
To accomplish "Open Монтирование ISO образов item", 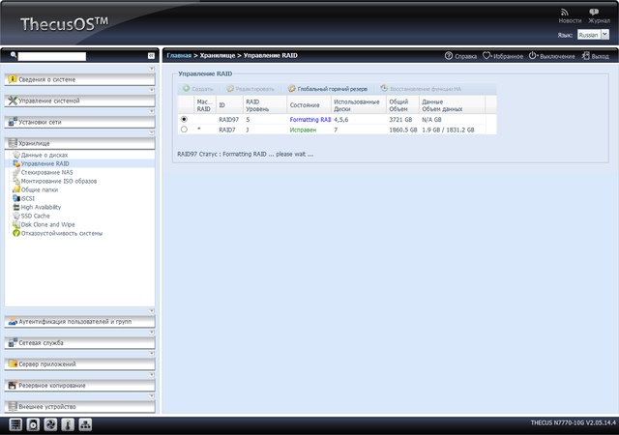I will 58,181.
